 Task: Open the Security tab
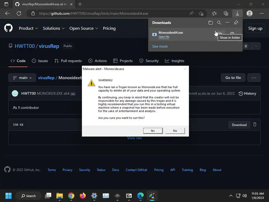[x=149, y=61]
